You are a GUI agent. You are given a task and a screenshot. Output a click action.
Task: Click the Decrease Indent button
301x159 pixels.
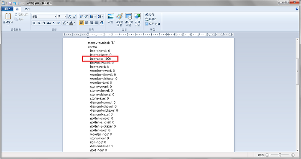(82, 16)
